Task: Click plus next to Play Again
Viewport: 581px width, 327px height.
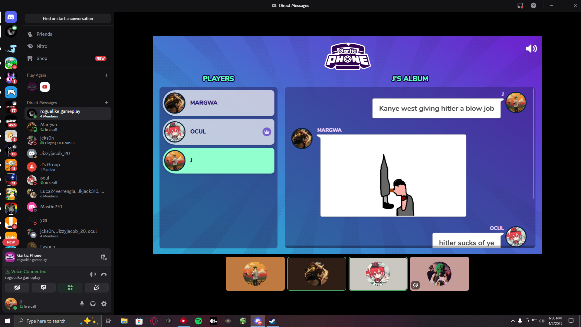Action: click(x=107, y=75)
